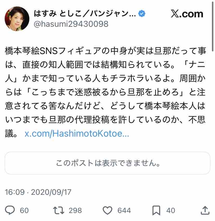Click the 16:09 post time
This screenshot has height=221, width=215.
[15, 192]
